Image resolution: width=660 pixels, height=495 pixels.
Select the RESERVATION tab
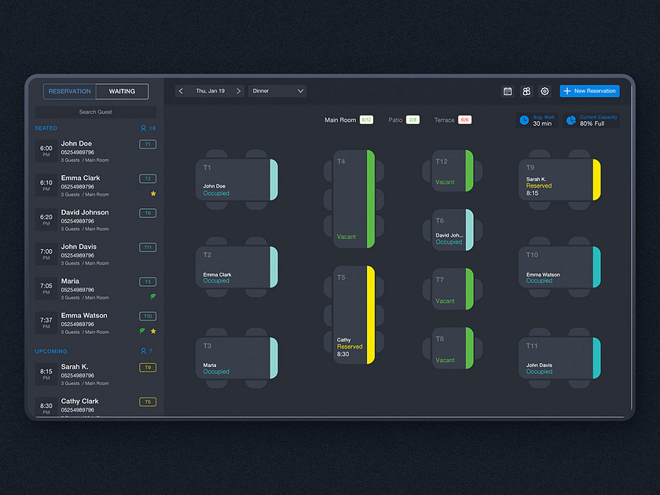coord(69,91)
